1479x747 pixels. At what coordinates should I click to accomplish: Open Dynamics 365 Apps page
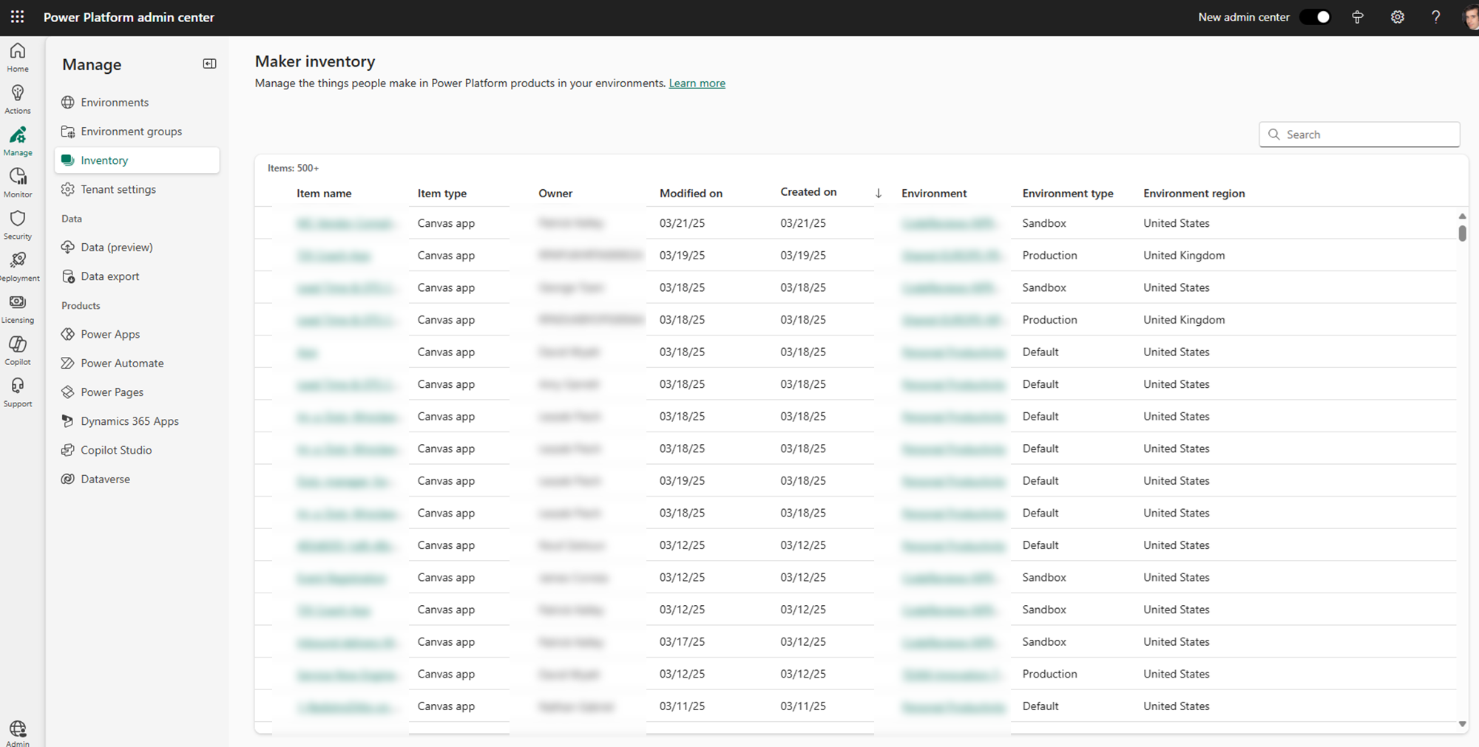pyautogui.click(x=137, y=421)
